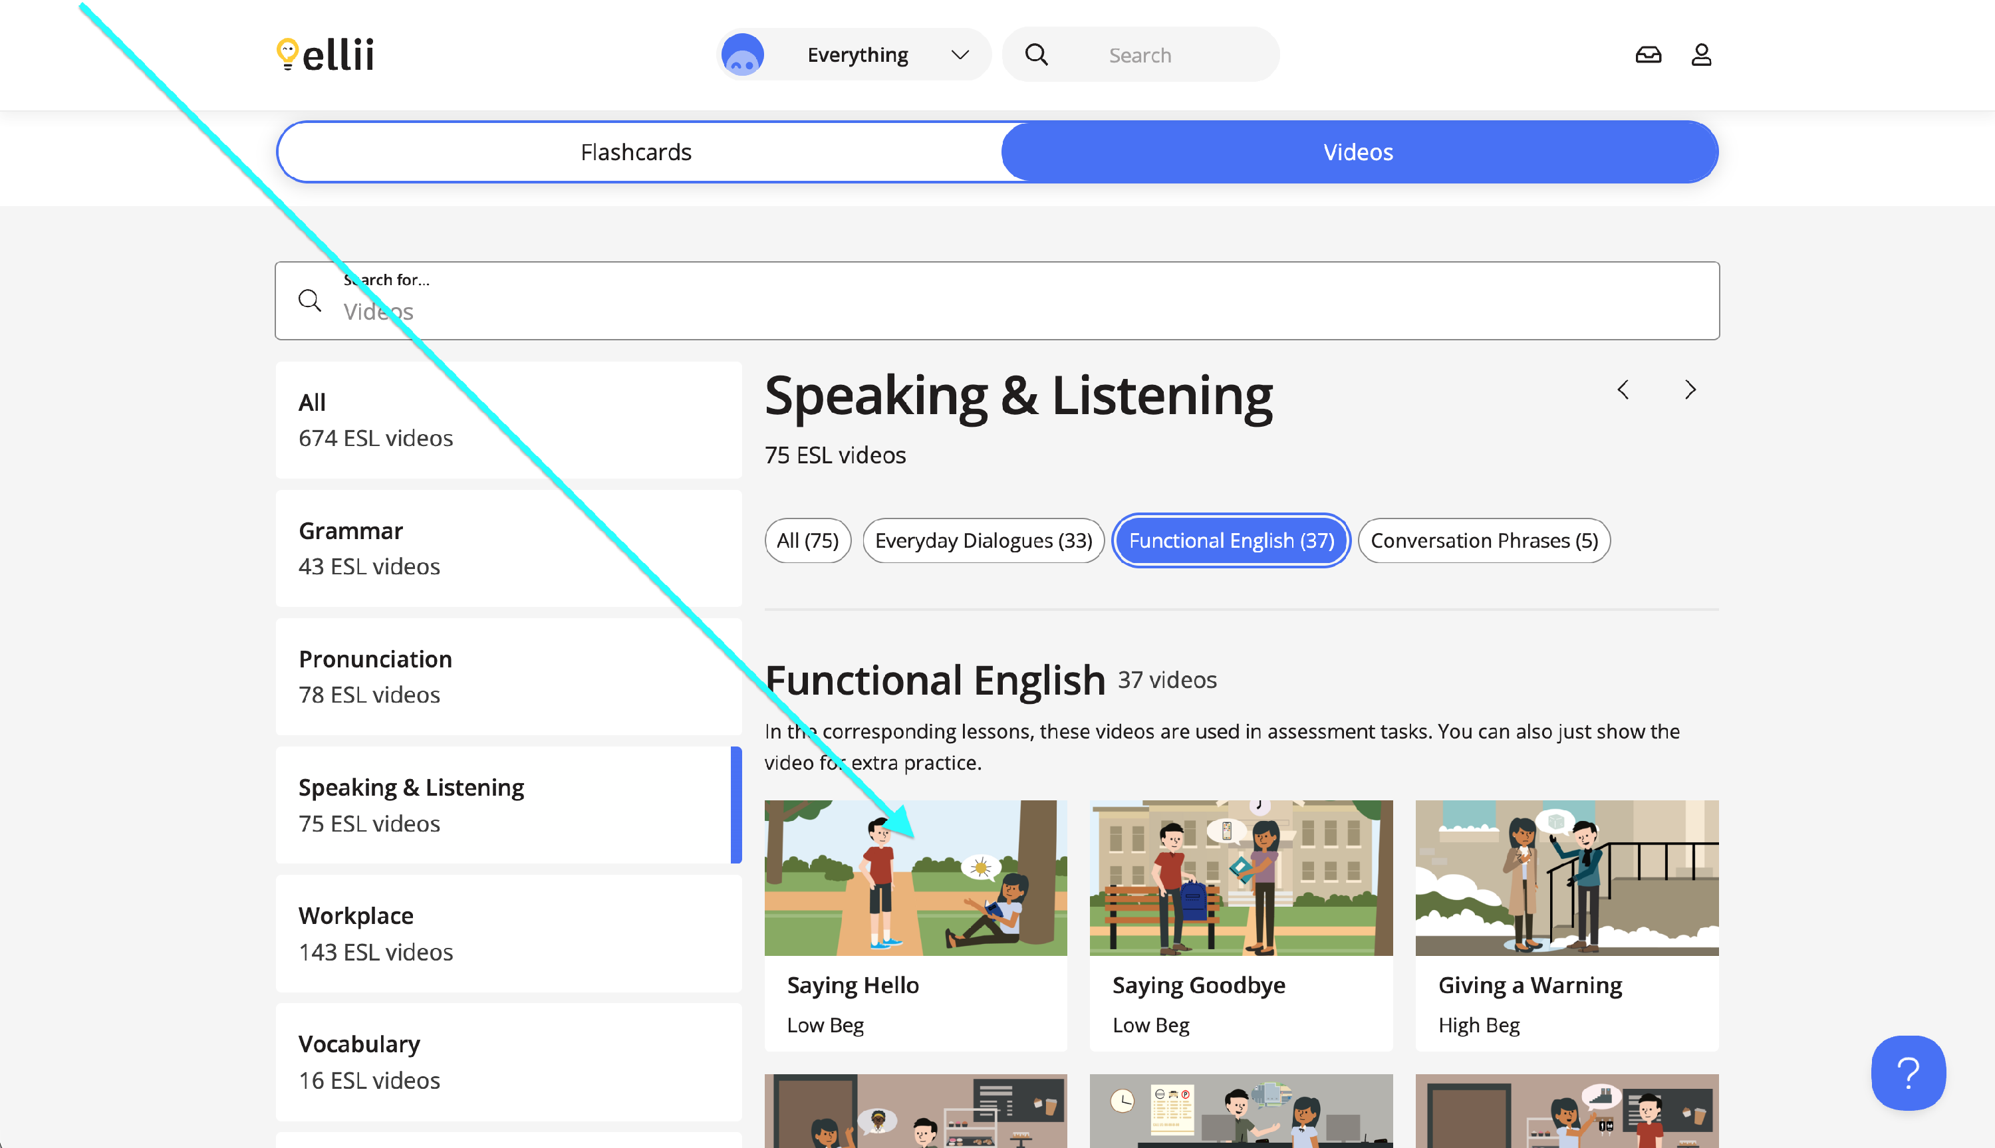Select the Everyday Dialogues (33) filter
This screenshot has height=1148, width=1995.
982,541
